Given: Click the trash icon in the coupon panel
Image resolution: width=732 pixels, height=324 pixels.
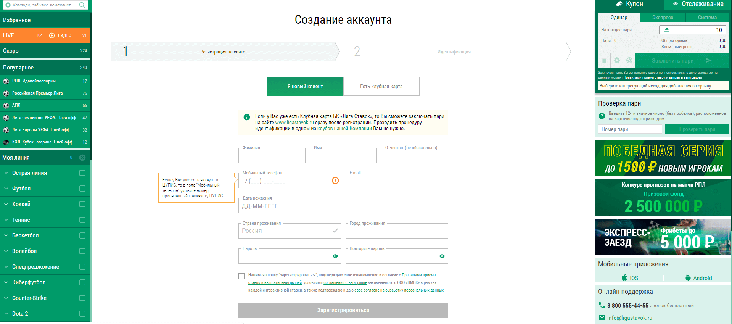Looking at the screenshot, I should [x=604, y=60].
